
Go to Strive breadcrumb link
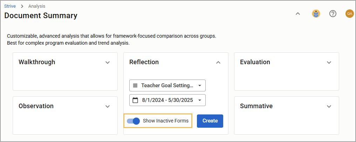(10, 6)
